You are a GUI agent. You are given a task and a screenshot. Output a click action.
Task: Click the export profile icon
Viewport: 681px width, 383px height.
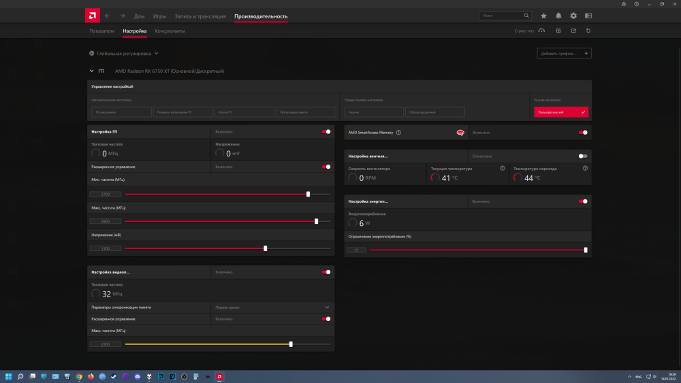click(x=573, y=31)
